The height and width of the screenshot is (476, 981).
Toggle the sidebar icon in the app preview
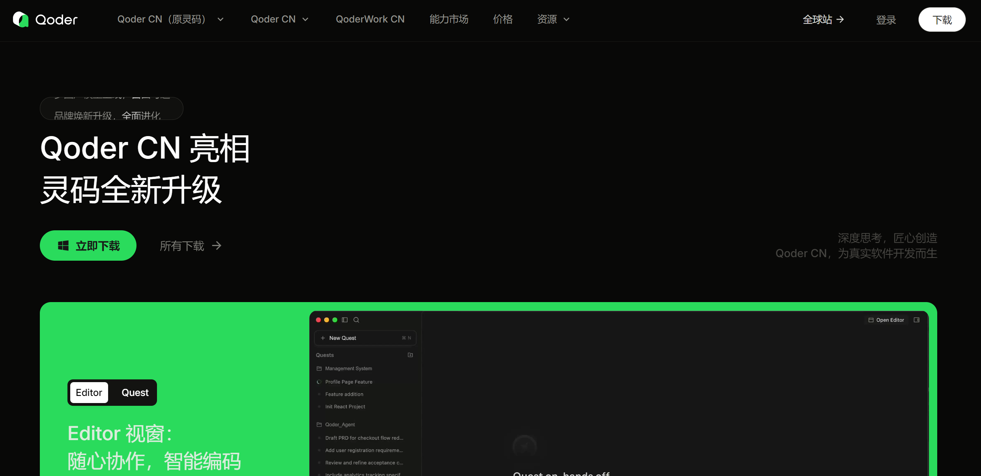[345, 320]
